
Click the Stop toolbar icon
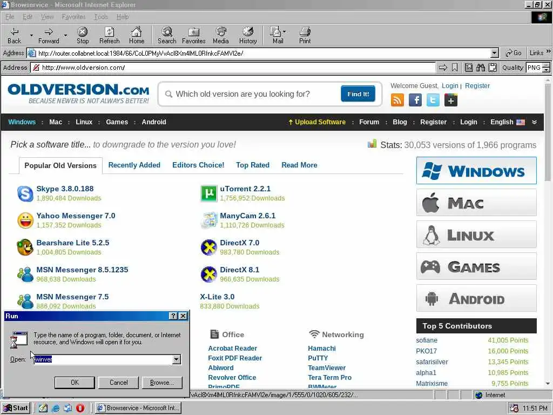tap(83, 35)
